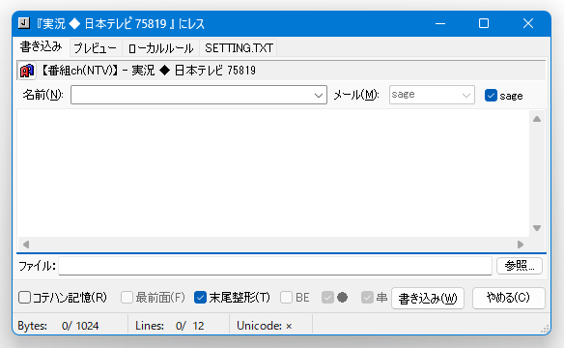Viewport: 564px width, 348px height.
Task: Expand the メール(M) sage dropdown arrow
Action: [x=466, y=96]
